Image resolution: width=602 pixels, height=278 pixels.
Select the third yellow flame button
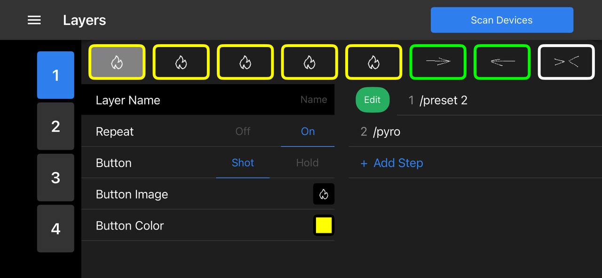tap(245, 62)
